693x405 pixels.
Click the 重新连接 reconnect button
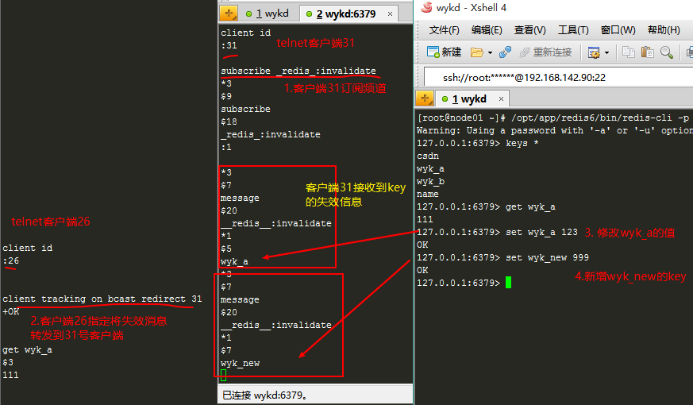click(546, 52)
